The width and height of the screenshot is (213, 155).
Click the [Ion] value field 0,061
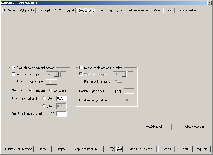pos(129,91)
